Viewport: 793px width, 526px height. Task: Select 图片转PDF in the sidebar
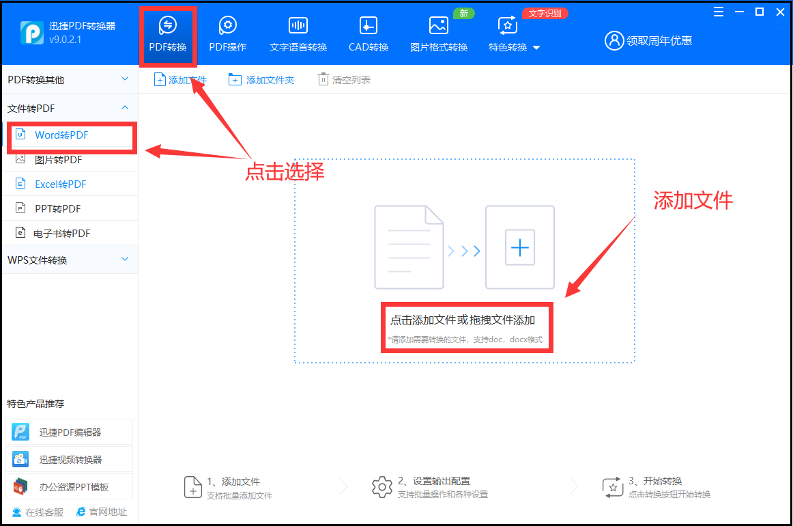click(x=57, y=159)
